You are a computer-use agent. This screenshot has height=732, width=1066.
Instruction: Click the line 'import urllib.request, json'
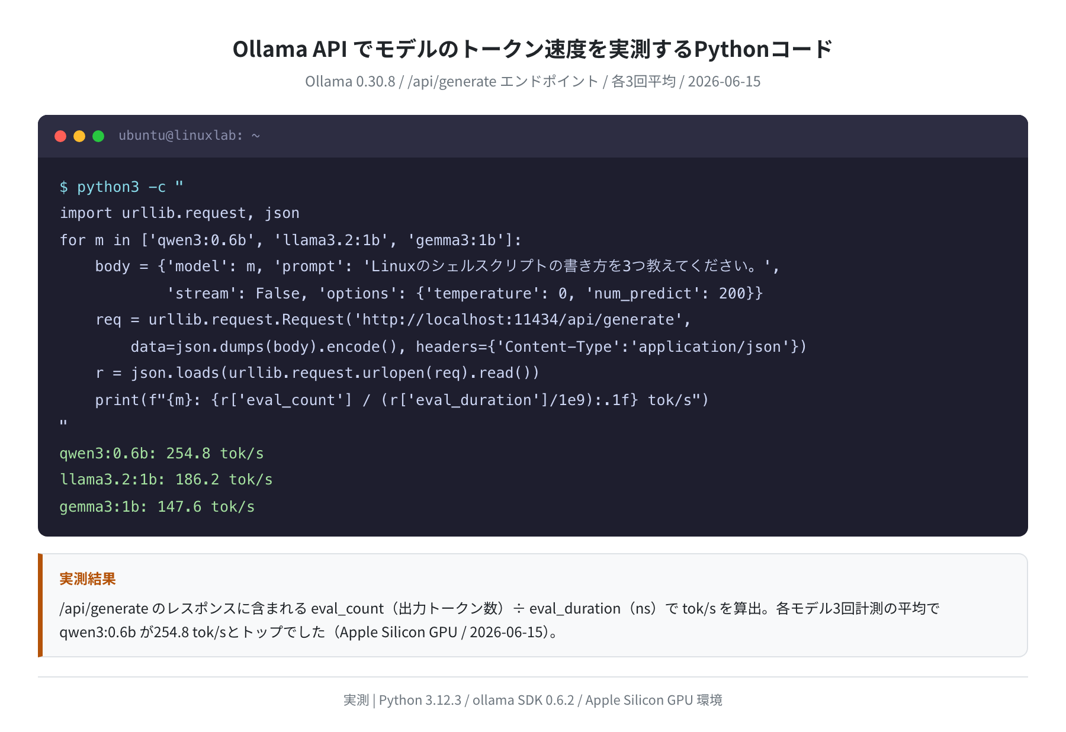[179, 213]
